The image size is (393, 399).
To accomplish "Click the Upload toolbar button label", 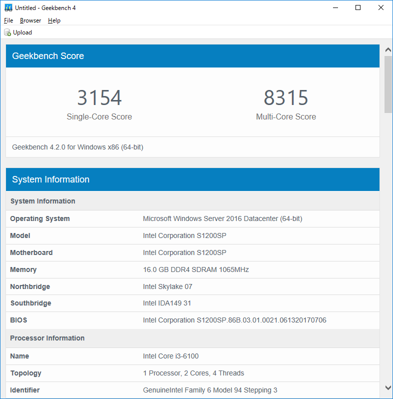I will pyautogui.click(x=22, y=32).
